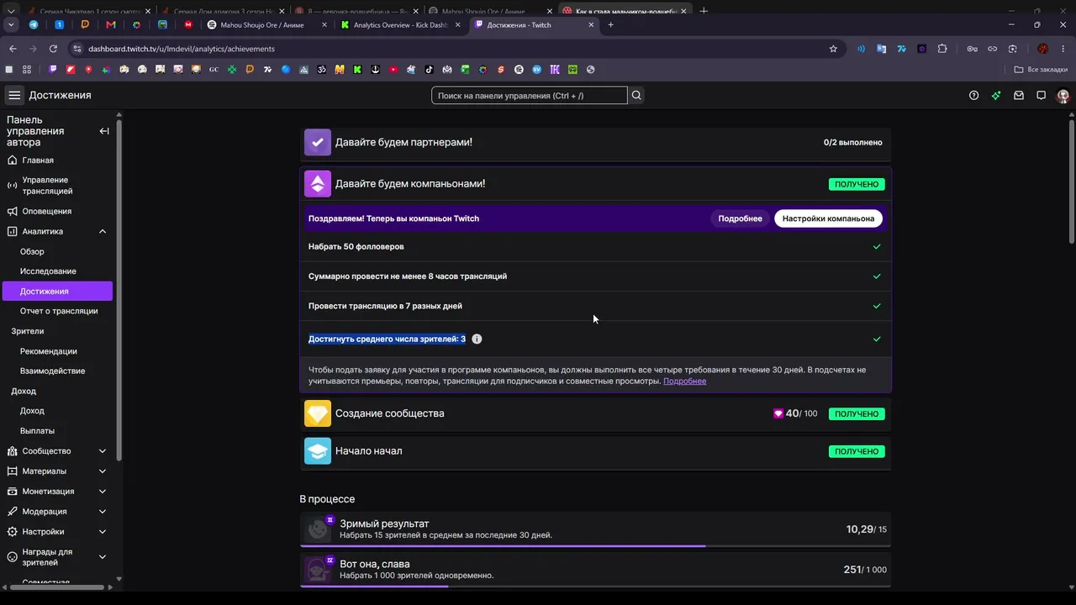Click the browser address bar URL

coord(182,49)
